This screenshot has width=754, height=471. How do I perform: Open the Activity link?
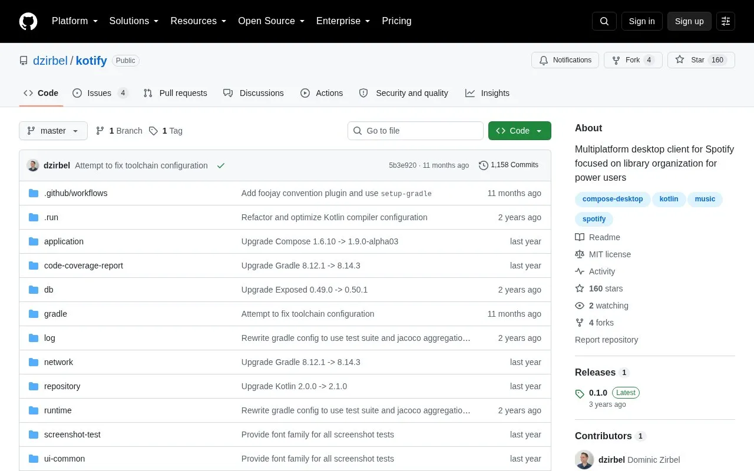tap(596, 271)
